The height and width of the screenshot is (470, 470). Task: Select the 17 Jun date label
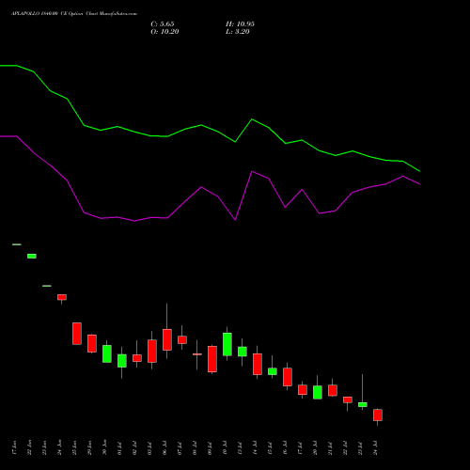14,447
